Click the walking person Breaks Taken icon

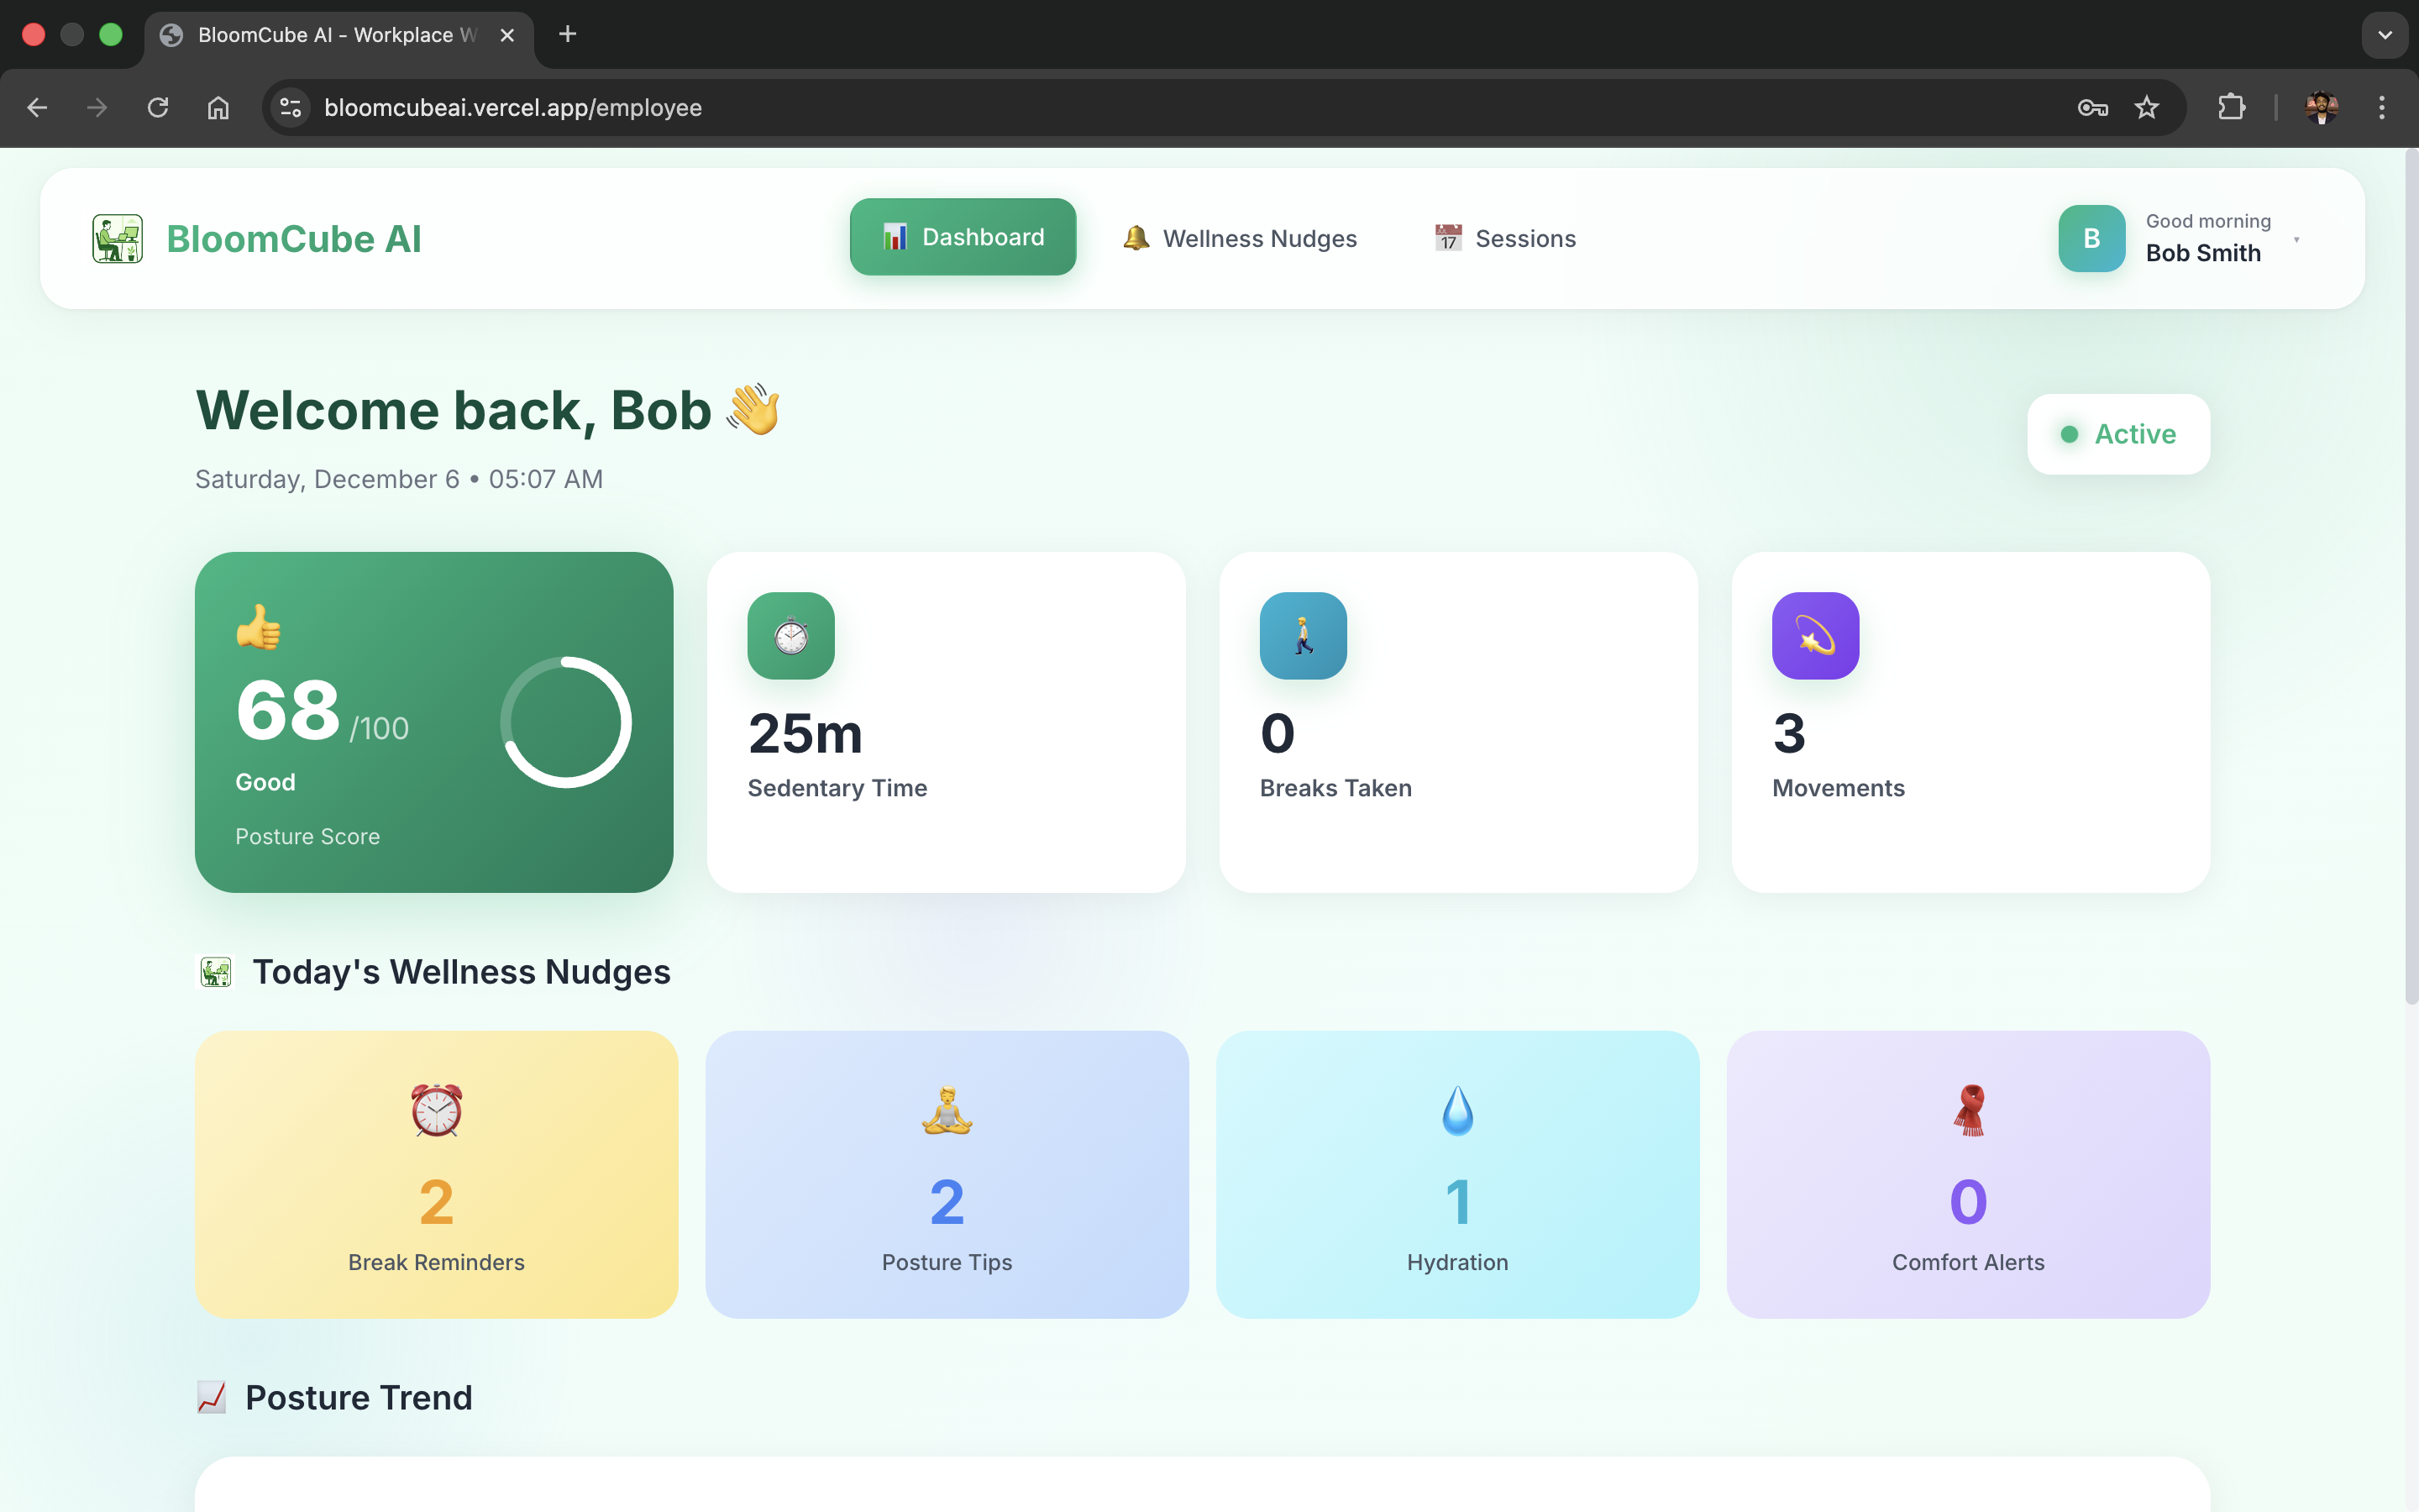click(x=1303, y=636)
